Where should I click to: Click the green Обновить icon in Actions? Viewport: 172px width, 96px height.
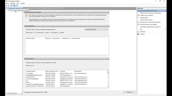[x=138, y=32]
